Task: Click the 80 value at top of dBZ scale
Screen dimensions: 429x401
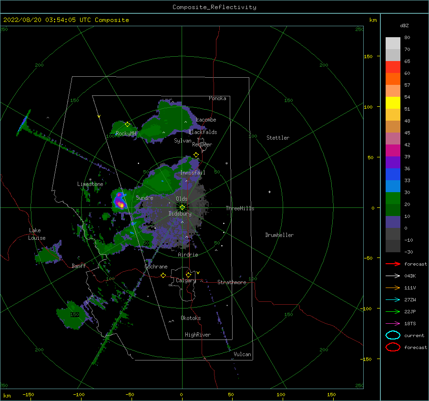Action: click(x=407, y=38)
